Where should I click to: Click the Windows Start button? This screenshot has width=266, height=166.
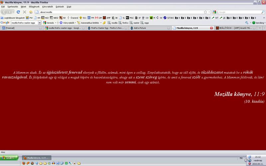point(8,158)
